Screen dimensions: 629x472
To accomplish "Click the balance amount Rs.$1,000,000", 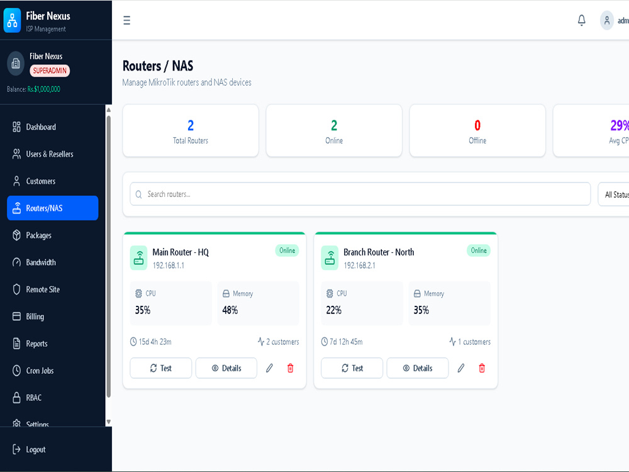I will pyautogui.click(x=44, y=89).
